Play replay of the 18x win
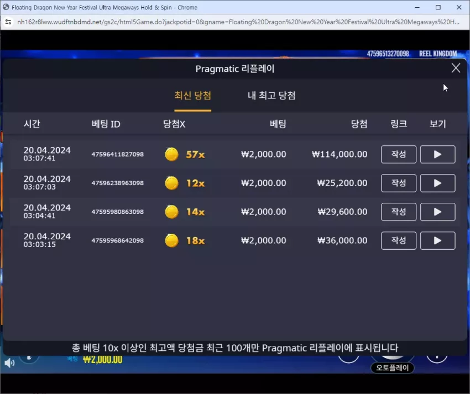The width and height of the screenshot is (470, 394). tap(437, 240)
